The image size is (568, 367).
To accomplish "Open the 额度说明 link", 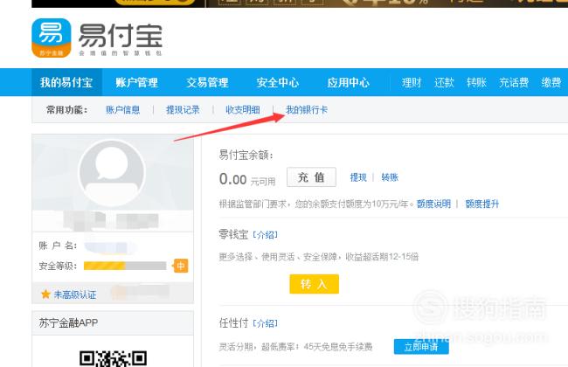I will (433, 204).
